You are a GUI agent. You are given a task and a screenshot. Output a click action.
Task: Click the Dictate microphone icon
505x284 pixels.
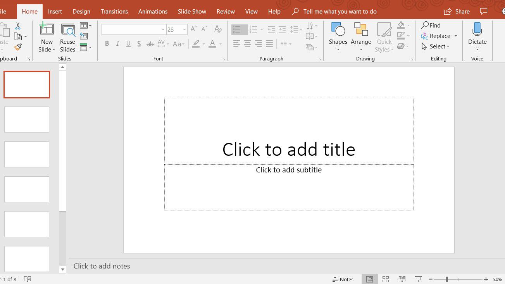pyautogui.click(x=477, y=29)
